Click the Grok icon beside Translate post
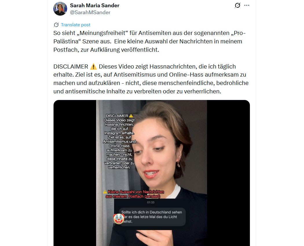Image resolution: width=304 pixels, height=246 pixels. coord(56,25)
